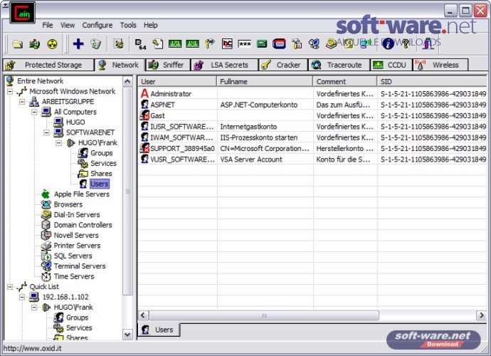The height and width of the screenshot is (356, 491).
Task: Open the Base64 password decoder icon
Action: pyautogui.click(x=141, y=44)
